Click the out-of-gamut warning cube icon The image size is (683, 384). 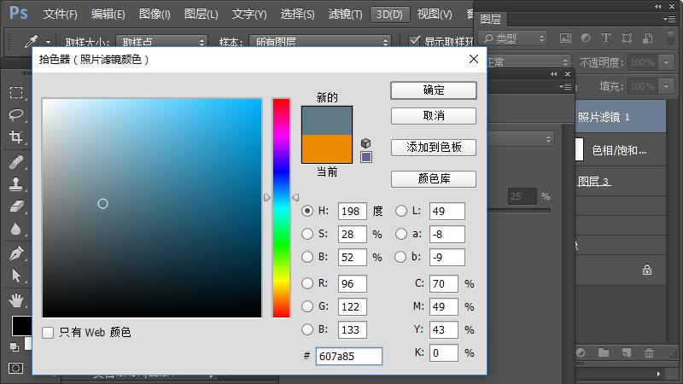pos(366,143)
